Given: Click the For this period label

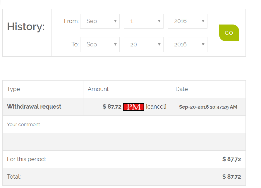Looking at the screenshot, I should coord(26,159).
